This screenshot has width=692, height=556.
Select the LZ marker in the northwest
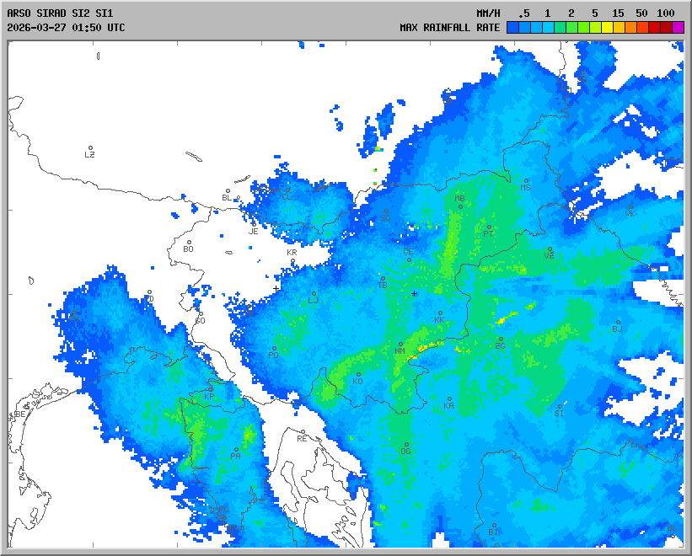coord(90,148)
